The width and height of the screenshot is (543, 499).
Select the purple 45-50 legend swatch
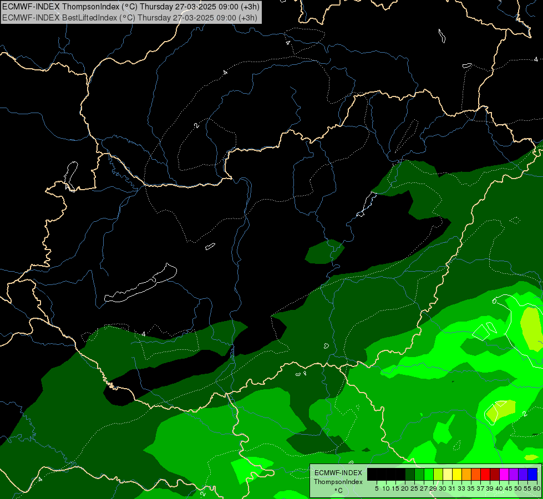point(514,474)
